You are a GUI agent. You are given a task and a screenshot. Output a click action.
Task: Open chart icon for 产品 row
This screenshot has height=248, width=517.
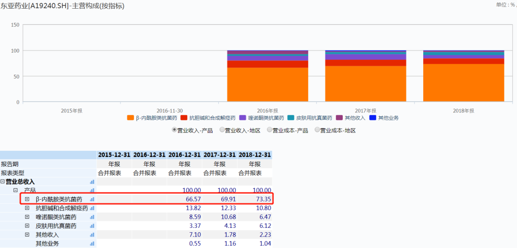coord(92,190)
